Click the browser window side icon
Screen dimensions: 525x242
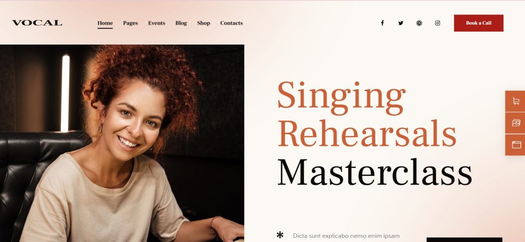coord(516,145)
